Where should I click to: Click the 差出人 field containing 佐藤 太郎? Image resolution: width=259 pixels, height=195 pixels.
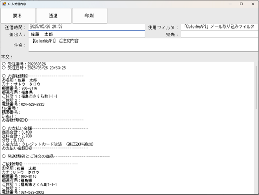[87, 34]
